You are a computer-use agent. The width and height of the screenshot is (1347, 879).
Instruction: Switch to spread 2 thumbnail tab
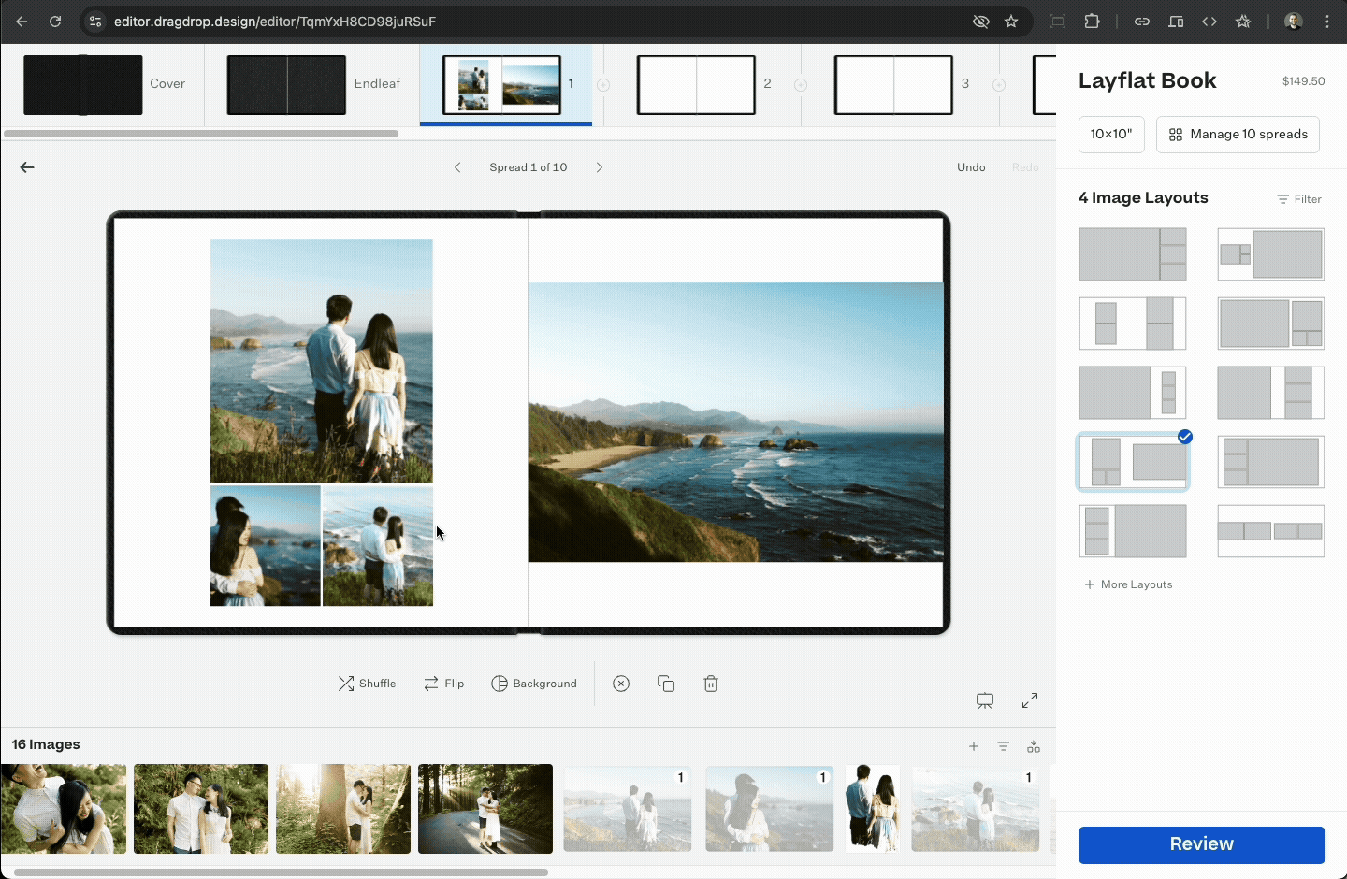696,84
